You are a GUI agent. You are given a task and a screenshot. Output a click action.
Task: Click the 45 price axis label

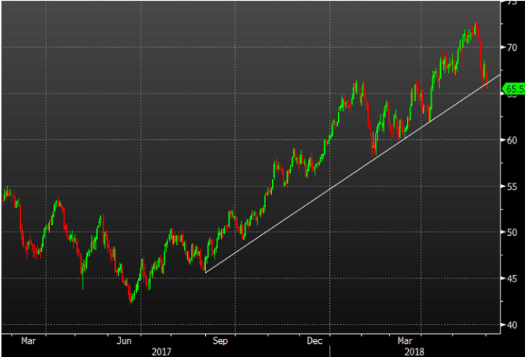pyautogui.click(x=512, y=279)
